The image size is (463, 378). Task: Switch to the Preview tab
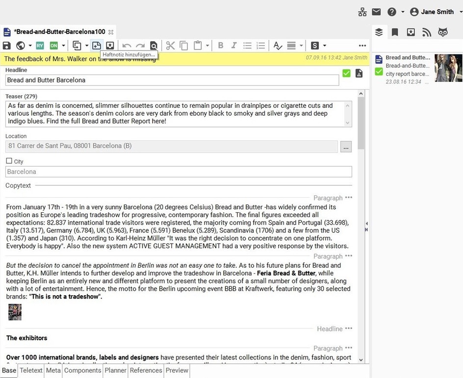pos(177,370)
